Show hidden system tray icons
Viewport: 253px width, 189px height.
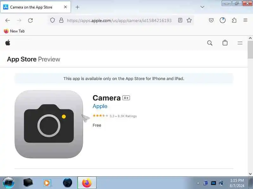point(198,183)
